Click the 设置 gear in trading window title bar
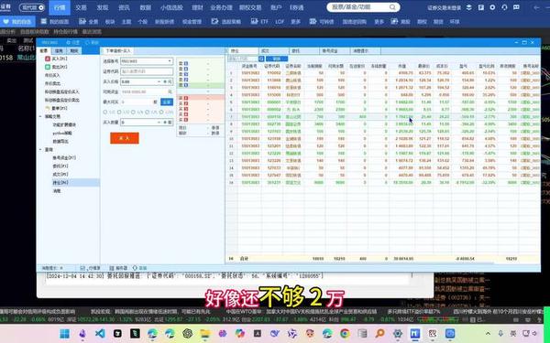Screen dimensions: 550x343 point(69,42)
